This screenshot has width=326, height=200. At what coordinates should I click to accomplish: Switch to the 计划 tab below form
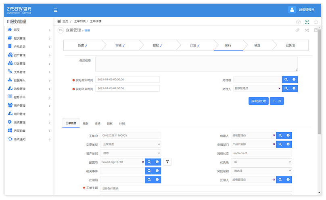[122, 123]
